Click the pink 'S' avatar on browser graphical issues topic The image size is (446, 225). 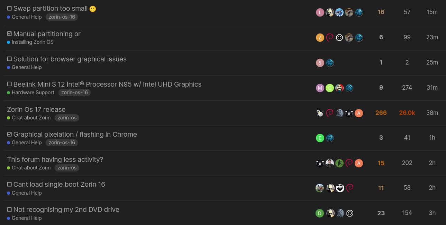click(320, 63)
